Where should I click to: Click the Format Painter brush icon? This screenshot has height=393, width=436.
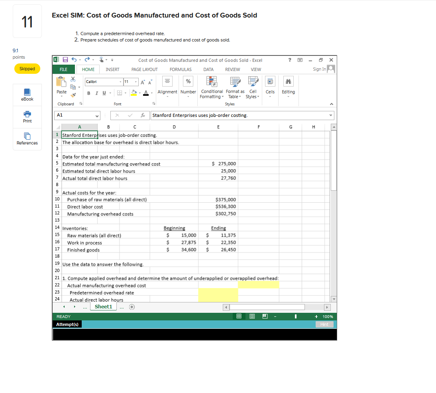(73, 95)
